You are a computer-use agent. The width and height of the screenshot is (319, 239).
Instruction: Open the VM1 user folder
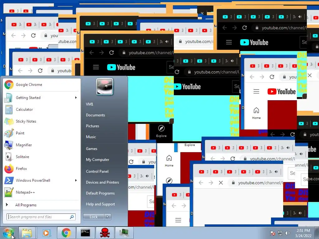pos(89,104)
